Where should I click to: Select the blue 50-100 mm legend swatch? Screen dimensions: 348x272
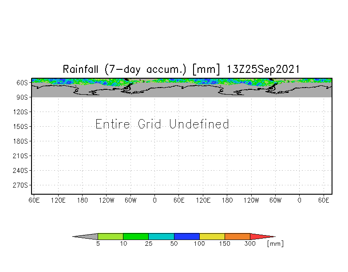coord(187,236)
